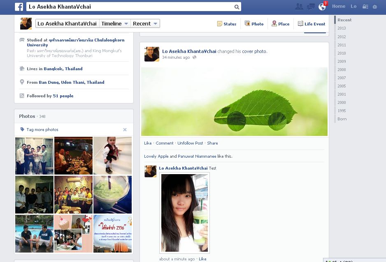Open Ban Dung, Udon Thani, Thailand link
Screen dimensions: 386x262
pos(71,82)
